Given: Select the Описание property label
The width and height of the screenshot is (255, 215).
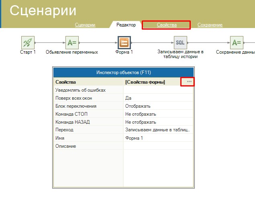Looking at the screenshot, I should point(66,146).
